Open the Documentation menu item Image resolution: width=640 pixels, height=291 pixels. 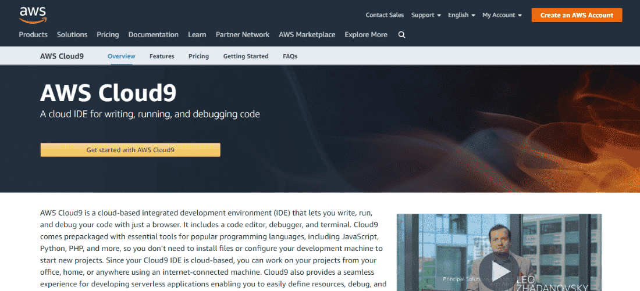point(154,35)
